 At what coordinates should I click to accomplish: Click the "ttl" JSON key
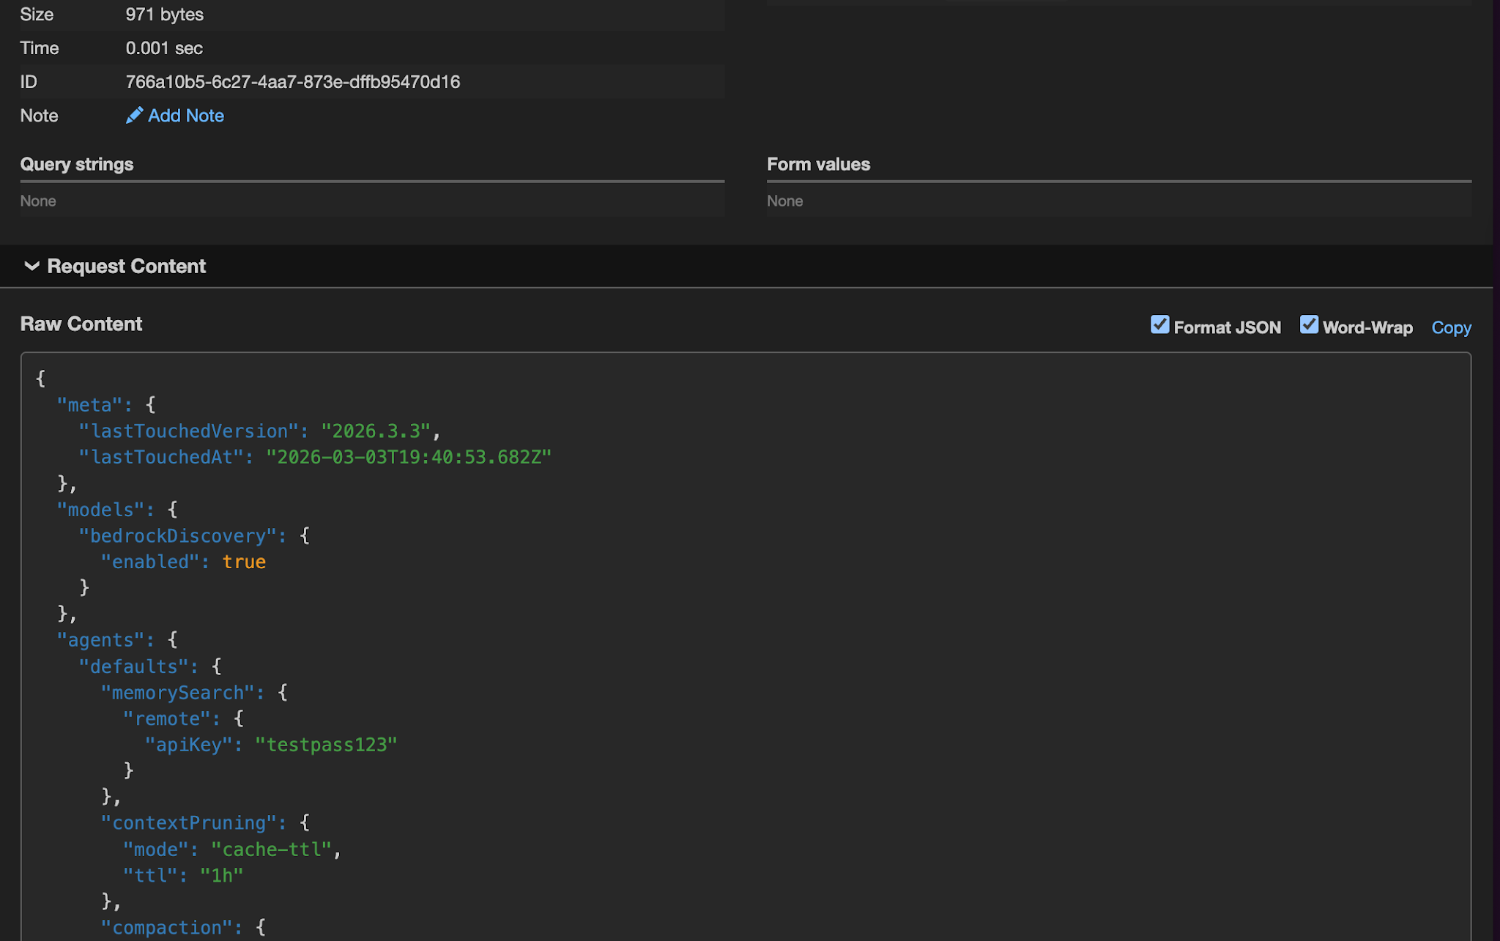click(150, 875)
